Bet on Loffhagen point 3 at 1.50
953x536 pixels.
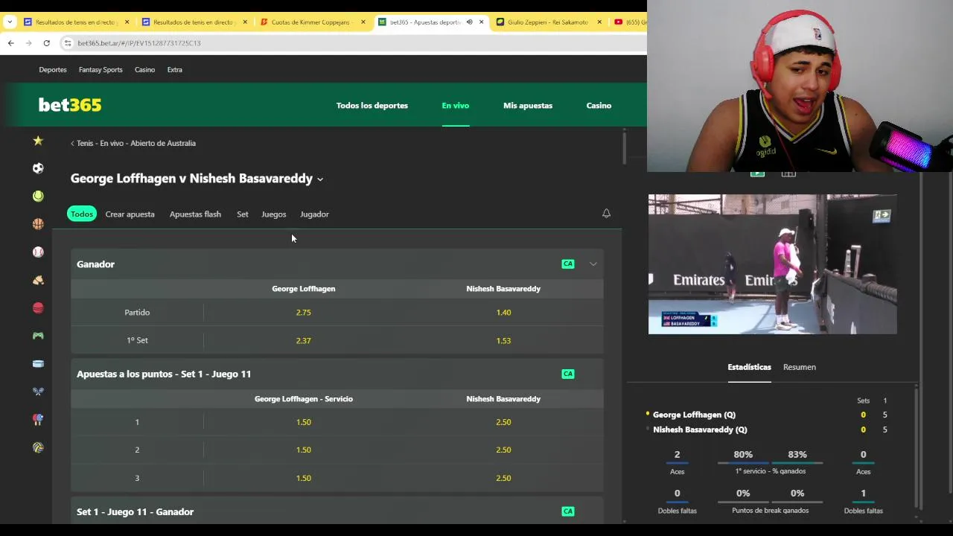(x=304, y=478)
